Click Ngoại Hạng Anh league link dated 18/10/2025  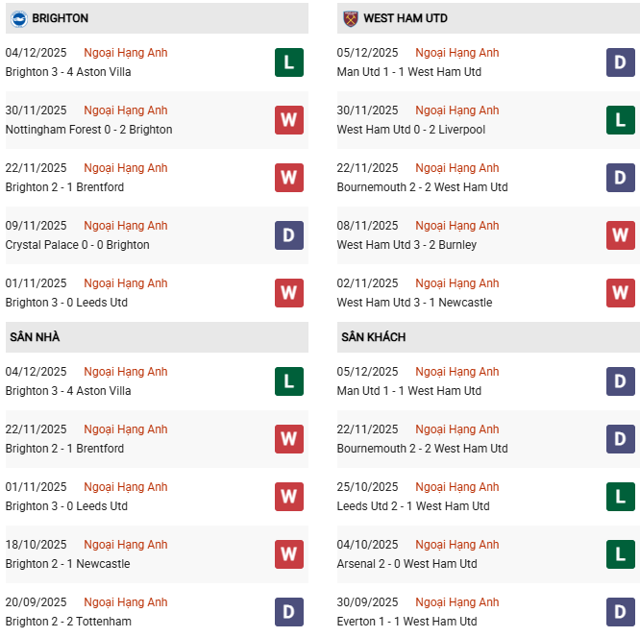tap(125, 545)
